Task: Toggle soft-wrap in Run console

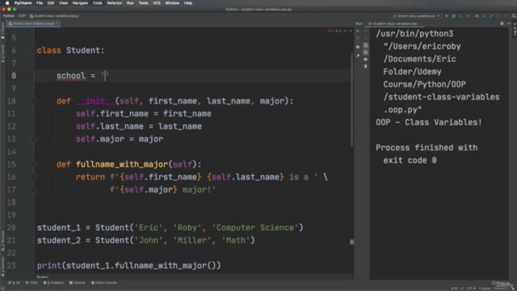Action: [366, 45]
